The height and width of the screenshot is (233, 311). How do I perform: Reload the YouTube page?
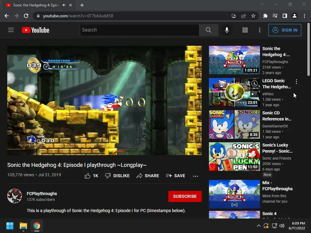(26, 16)
